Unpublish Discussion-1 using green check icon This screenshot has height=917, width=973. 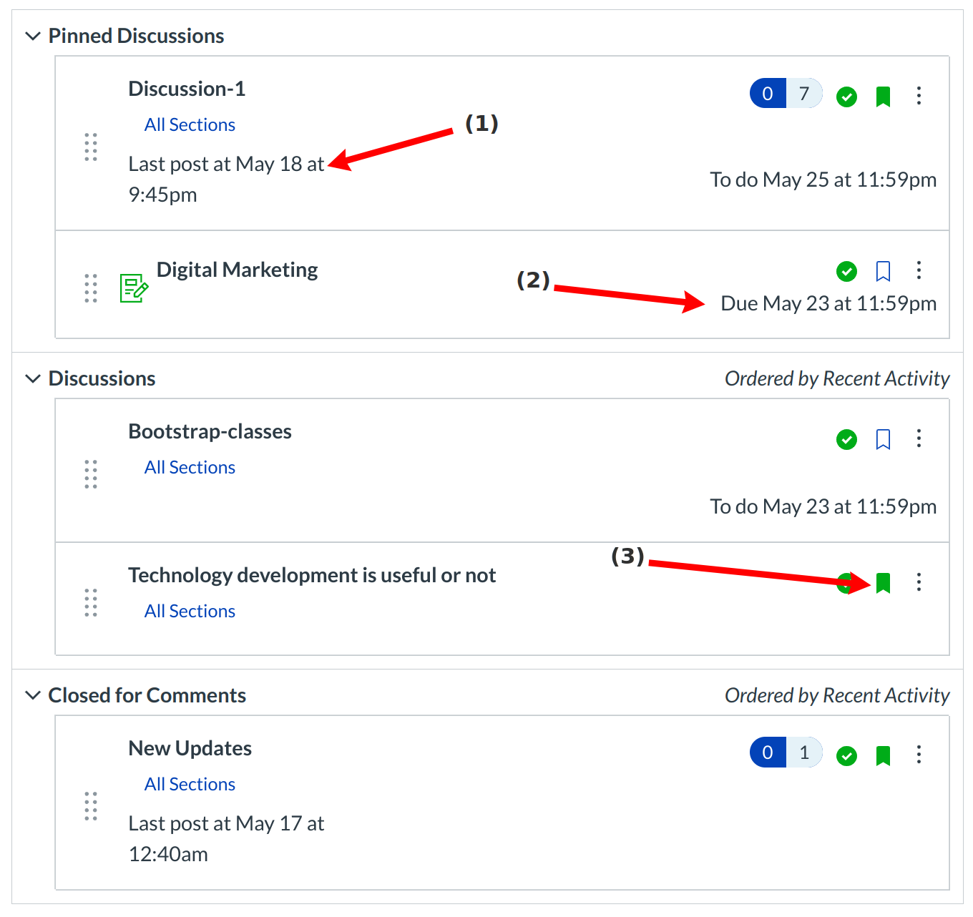[x=846, y=97]
